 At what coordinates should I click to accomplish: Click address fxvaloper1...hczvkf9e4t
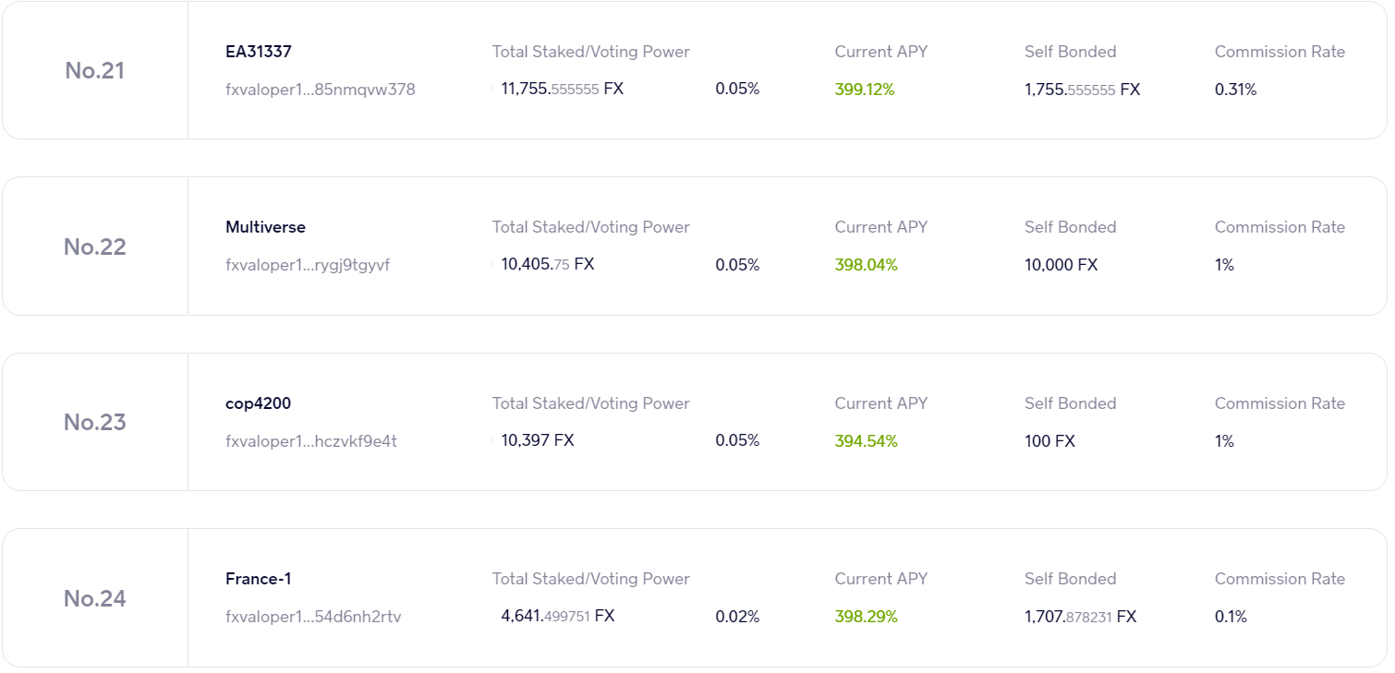tap(311, 441)
